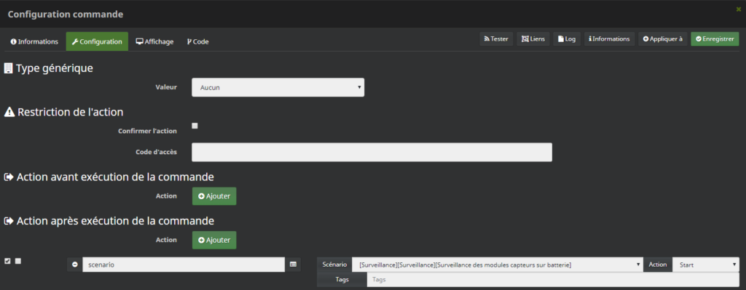The height and width of the screenshot is (290, 746).
Task: Click Appliquer à button
Action: (x=663, y=39)
